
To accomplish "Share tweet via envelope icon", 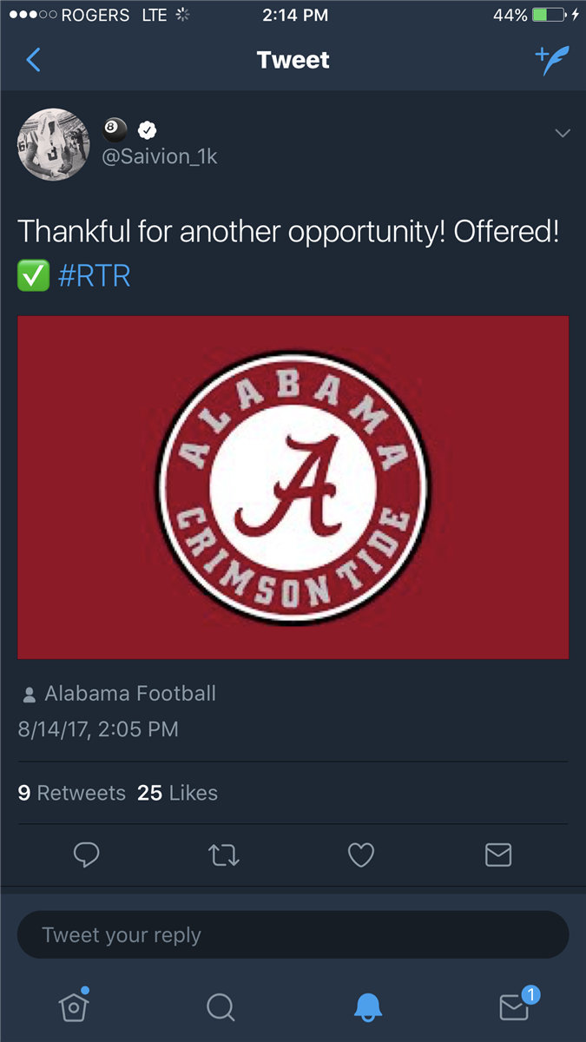I will [497, 855].
